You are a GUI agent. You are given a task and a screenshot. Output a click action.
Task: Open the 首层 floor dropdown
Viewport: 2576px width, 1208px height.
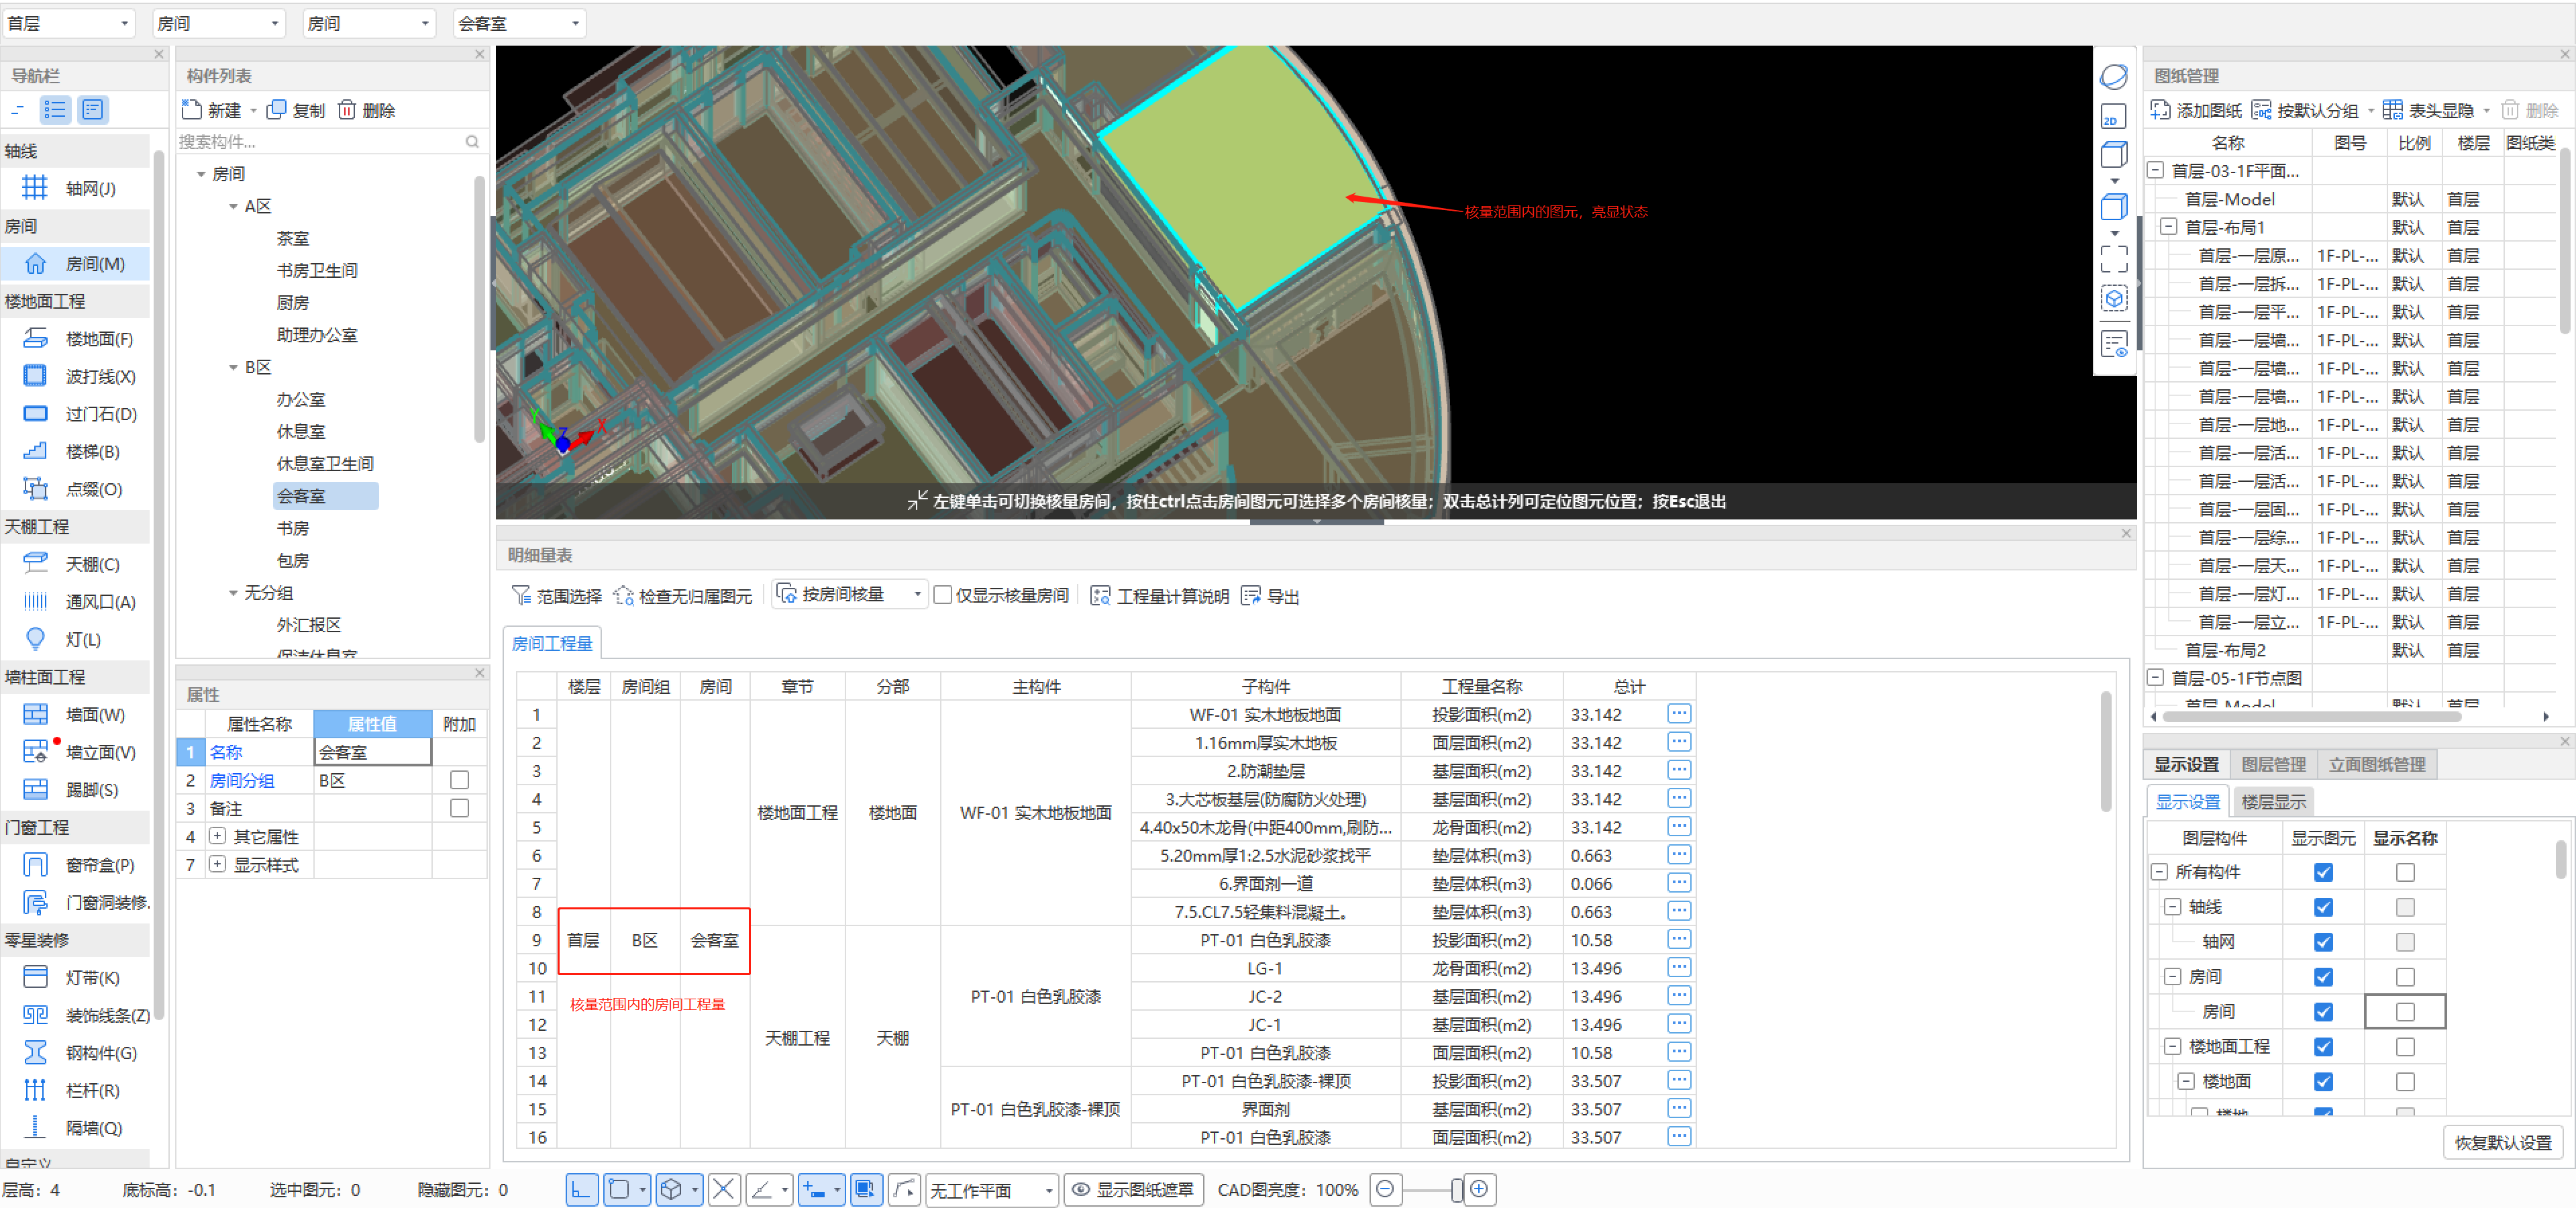68,23
